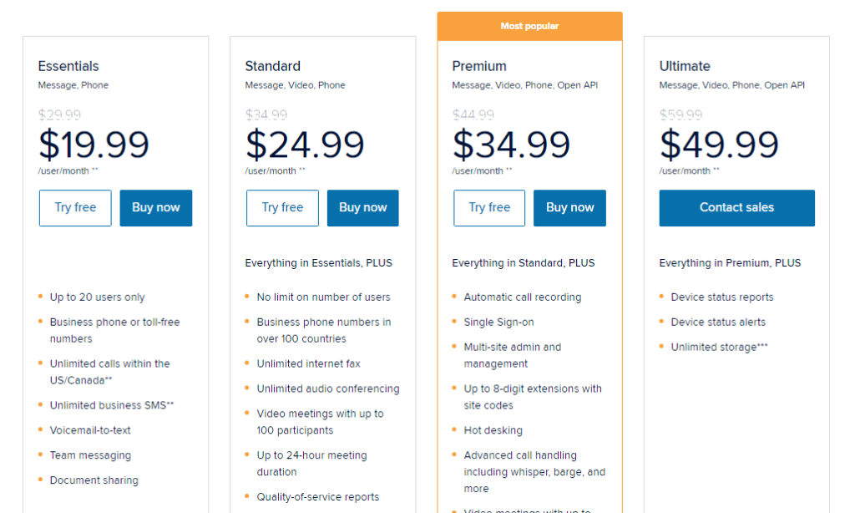Screen dimensions: 855x513
Task: Click Try free under Premium plan
Action: pos(489,208)
